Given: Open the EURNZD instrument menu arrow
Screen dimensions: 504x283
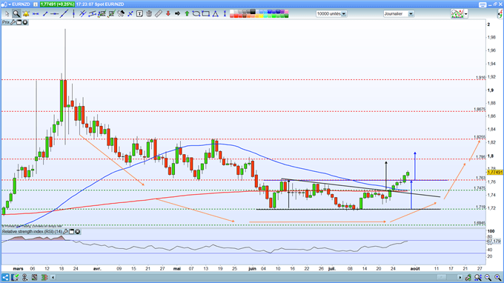Looking at the screenshot, I should pos(10,4).
